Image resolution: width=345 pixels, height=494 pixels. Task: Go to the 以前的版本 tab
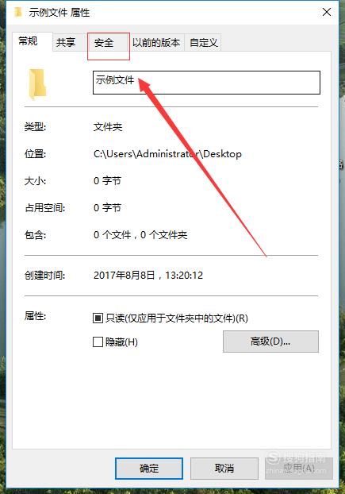click(156, 43)
